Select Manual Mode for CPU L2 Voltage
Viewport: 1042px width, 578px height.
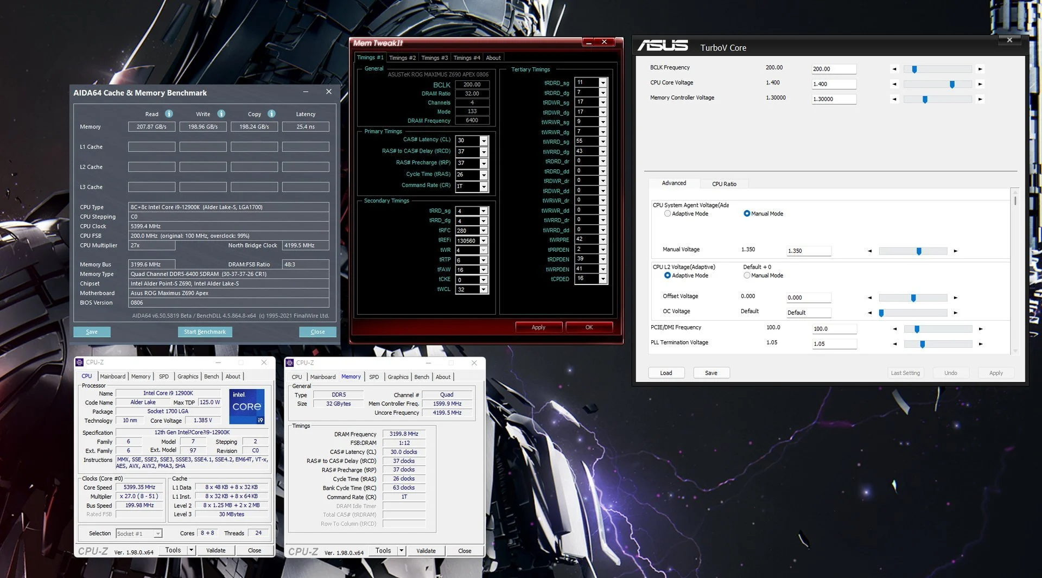(747, 276)
